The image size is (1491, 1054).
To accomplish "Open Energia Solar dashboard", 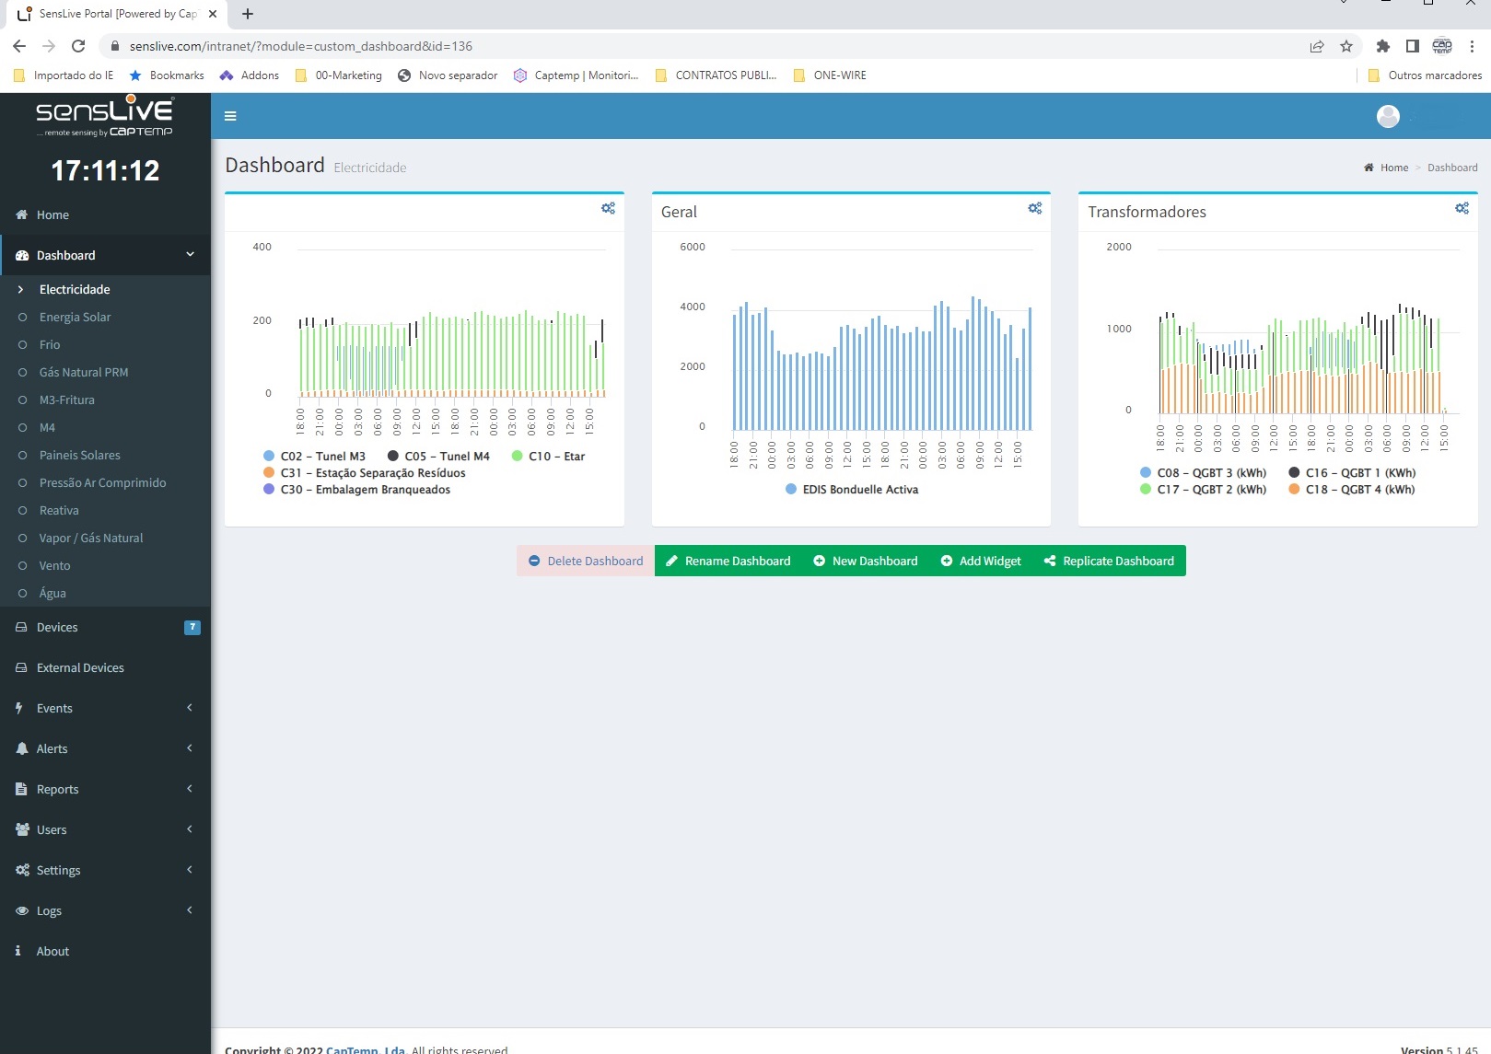I will [75, 317].
